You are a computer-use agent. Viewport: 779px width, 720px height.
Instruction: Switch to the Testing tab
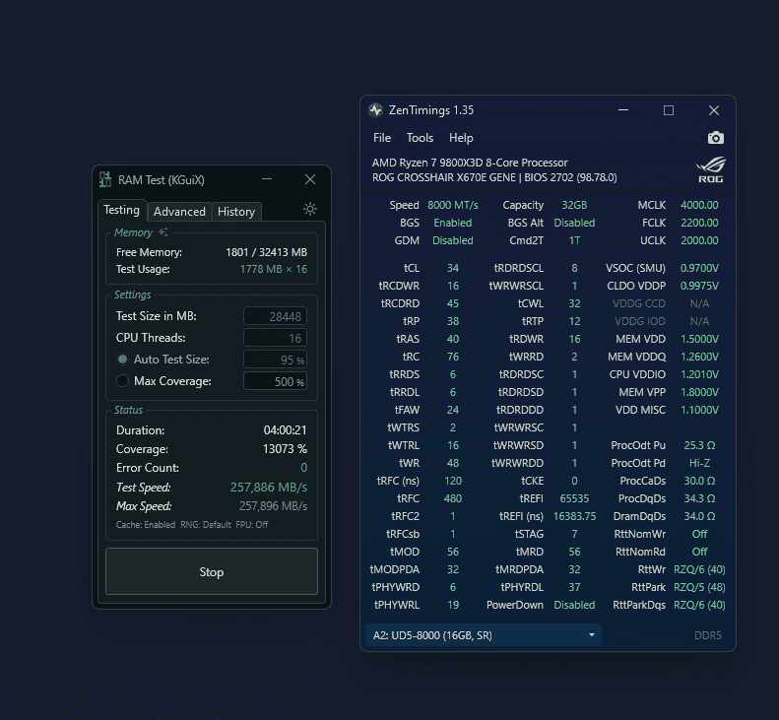[122, 210]
